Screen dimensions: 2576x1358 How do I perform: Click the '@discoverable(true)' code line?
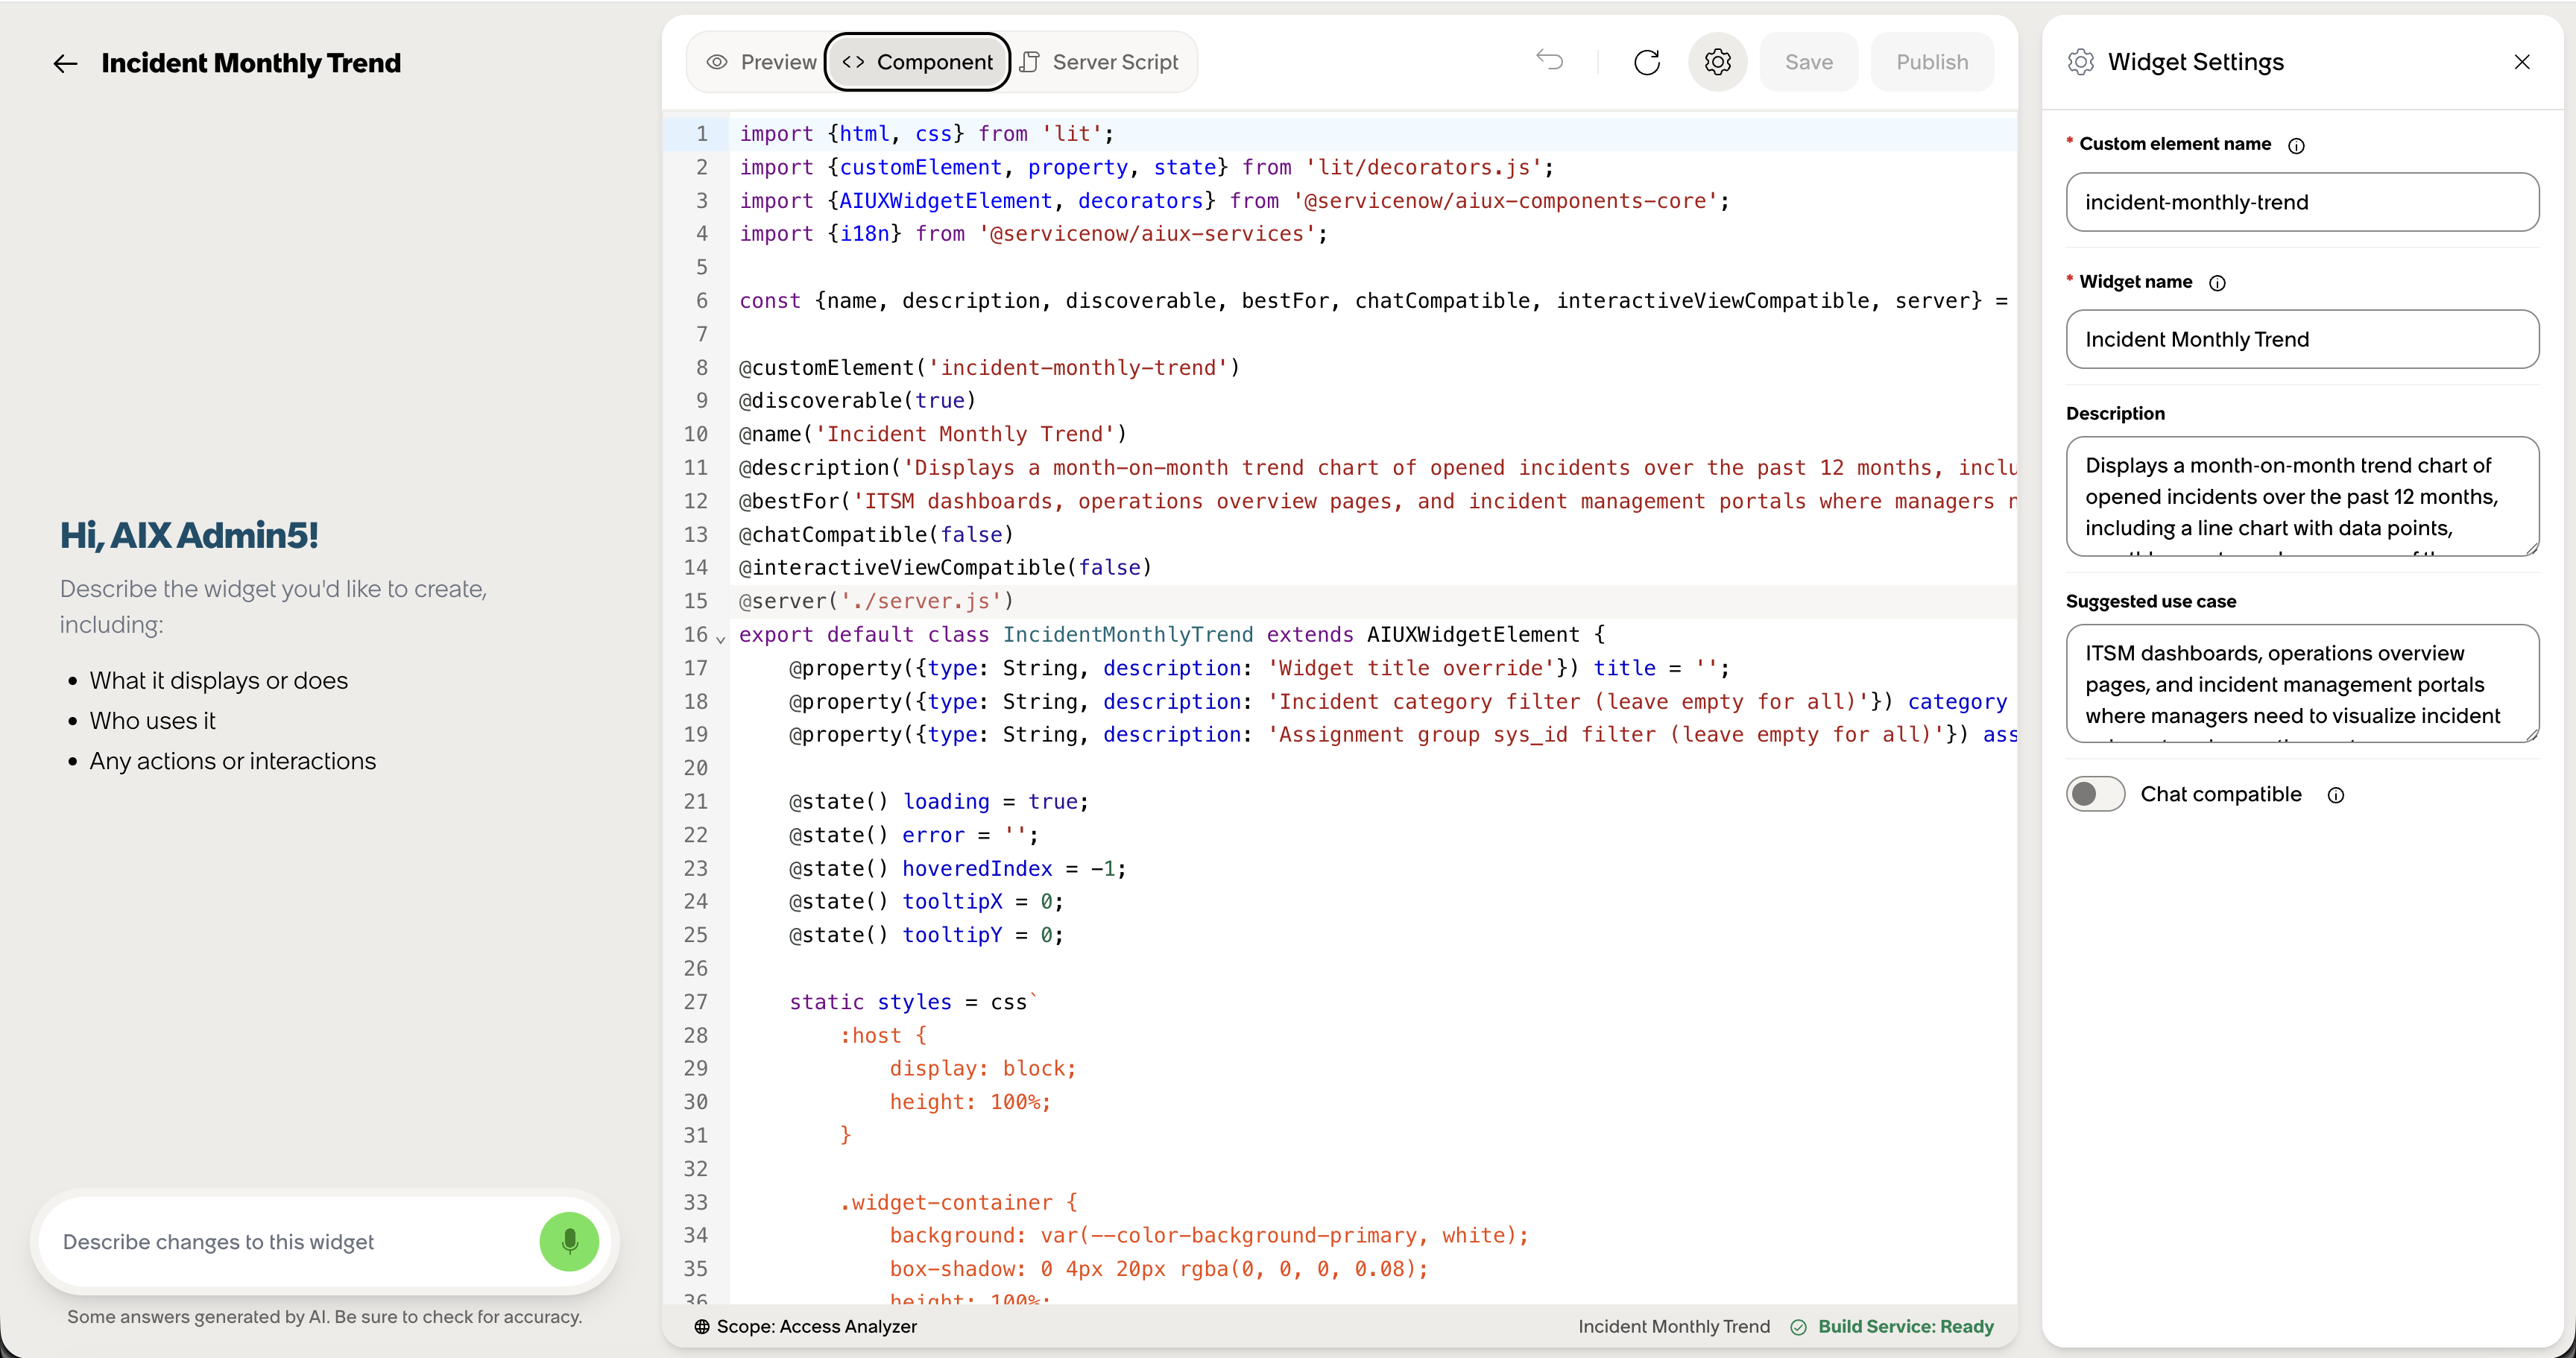pyautogui.click(x=857, y=401)
